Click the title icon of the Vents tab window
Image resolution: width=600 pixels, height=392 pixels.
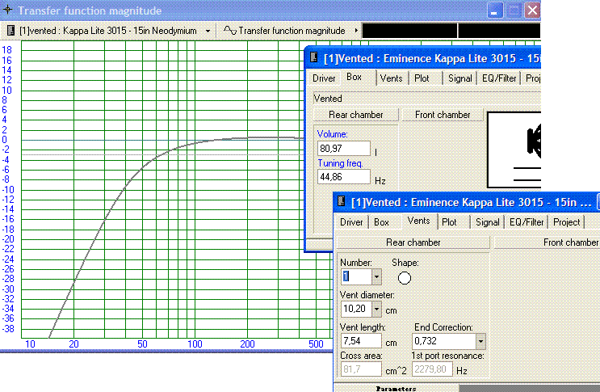(342, 201)
